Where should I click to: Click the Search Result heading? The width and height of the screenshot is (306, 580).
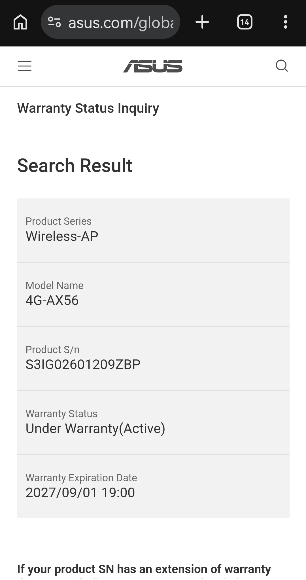tap(75, 166)
